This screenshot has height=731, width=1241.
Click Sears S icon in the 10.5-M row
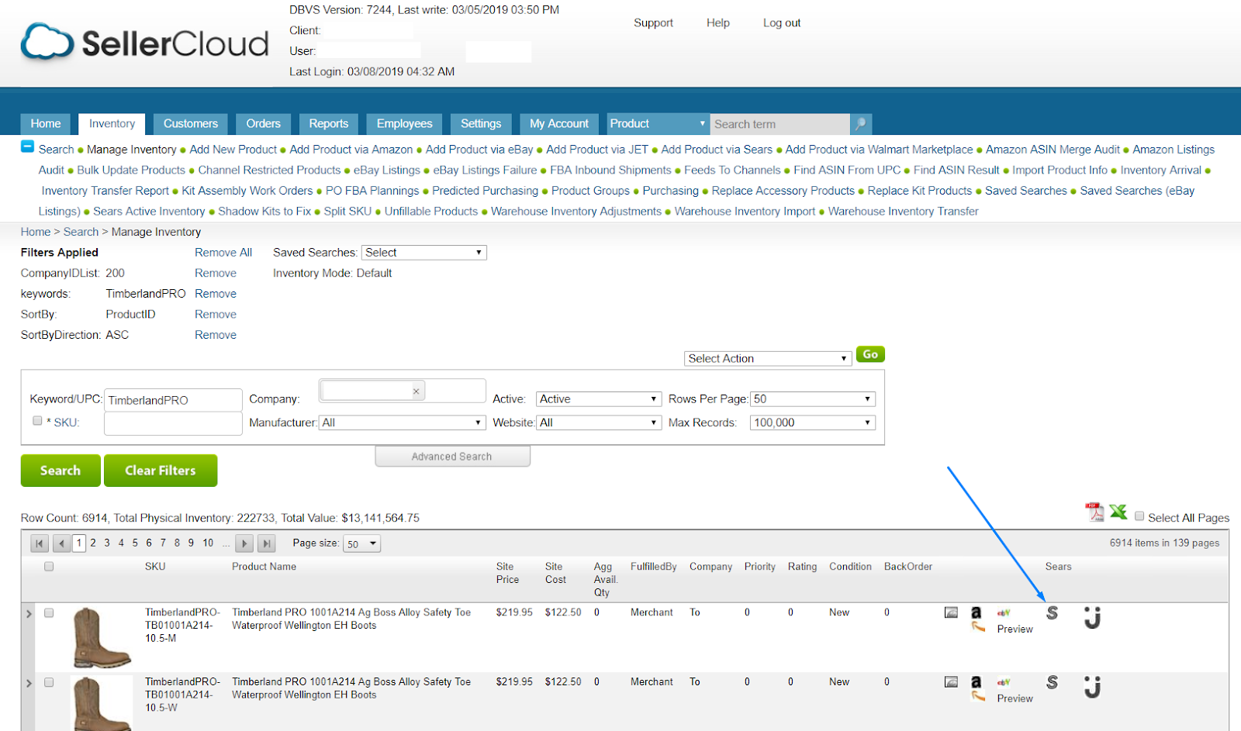(x=1052, y=612)
